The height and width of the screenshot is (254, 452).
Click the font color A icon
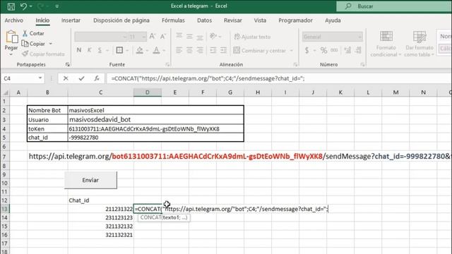[x=156, y=50]
